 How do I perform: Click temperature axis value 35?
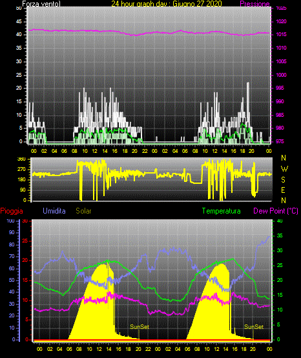point(280,235)
